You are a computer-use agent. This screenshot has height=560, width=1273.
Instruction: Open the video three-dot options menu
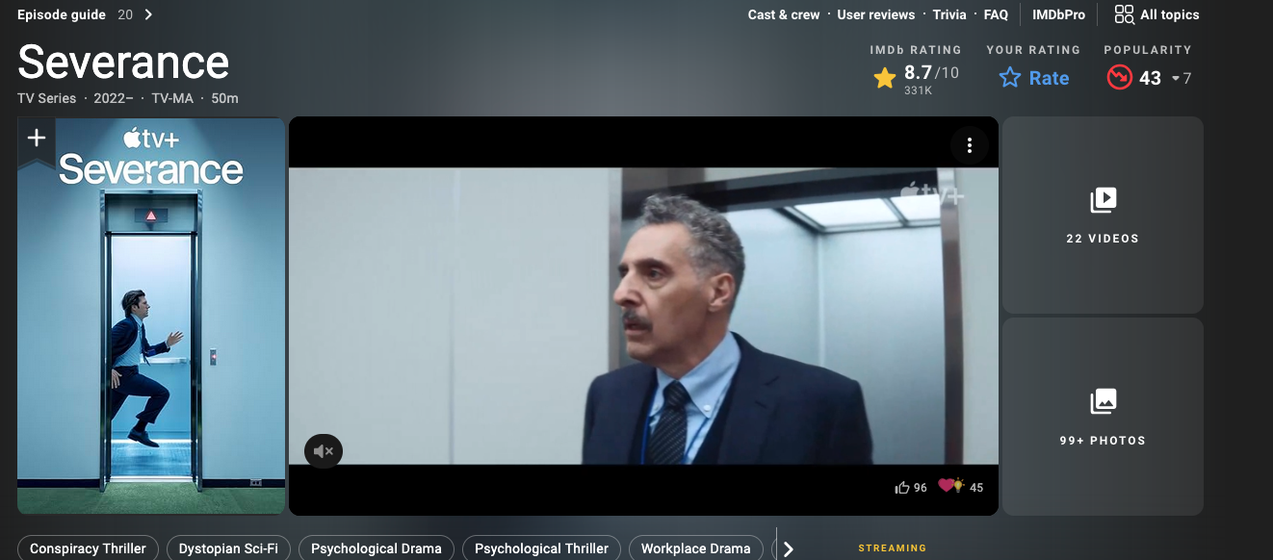coord(970,145)
